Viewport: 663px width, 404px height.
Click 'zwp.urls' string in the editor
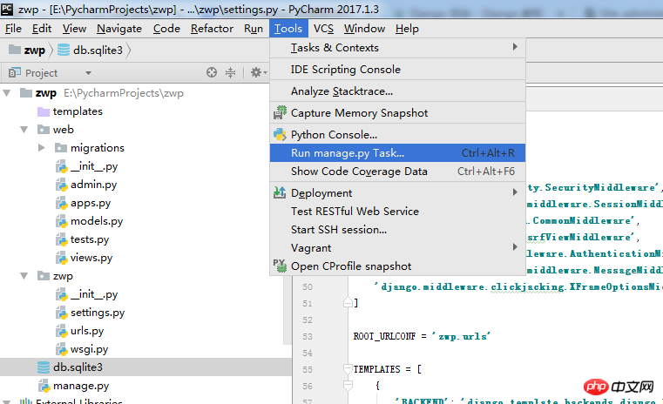[461, 336]
